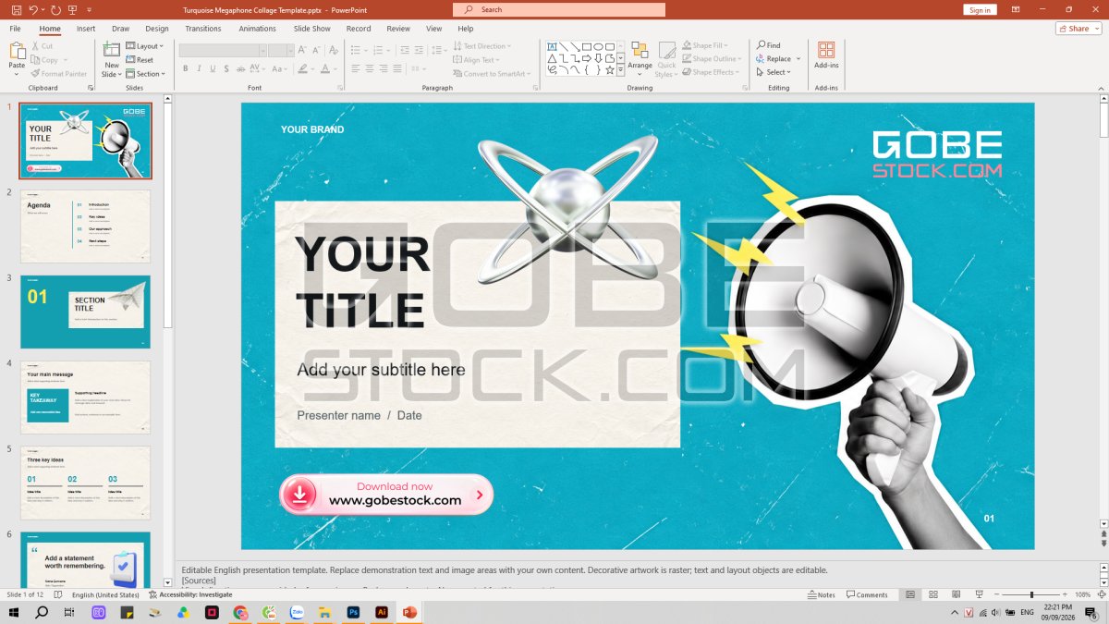The image size is (1109, 624).
Task: Click the Search box in title bar
Action: (x=559, y=9)
